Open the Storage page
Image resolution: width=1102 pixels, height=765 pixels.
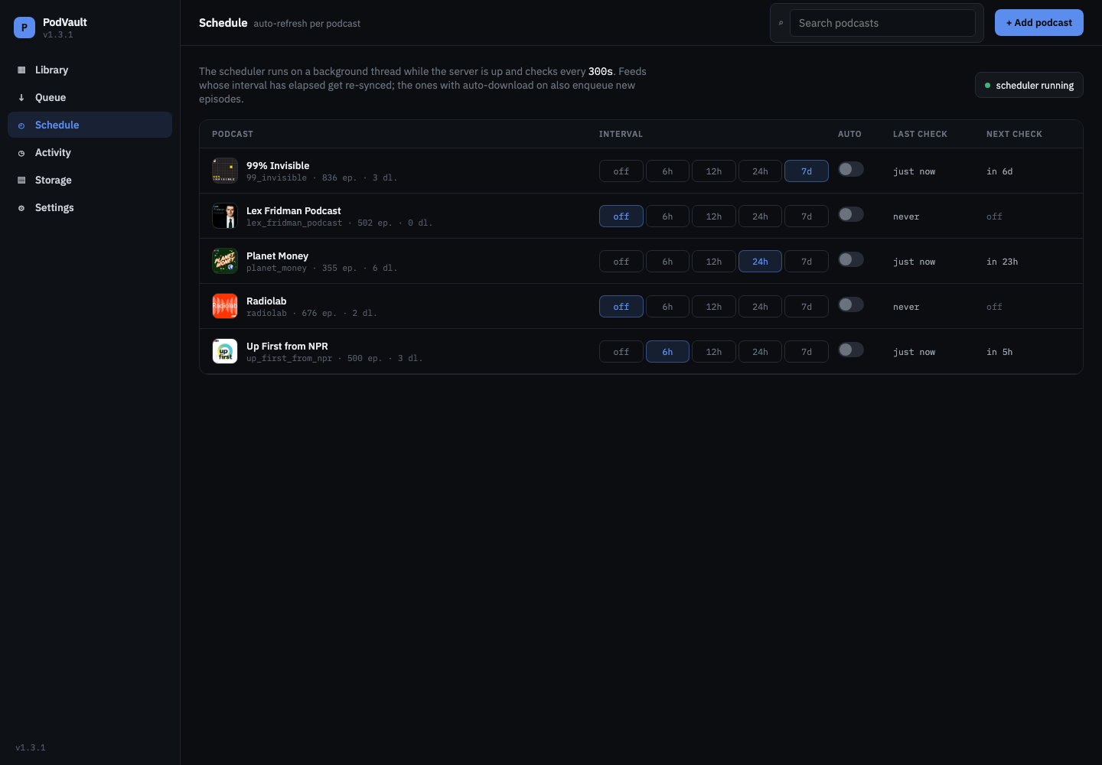click(90, 180)
